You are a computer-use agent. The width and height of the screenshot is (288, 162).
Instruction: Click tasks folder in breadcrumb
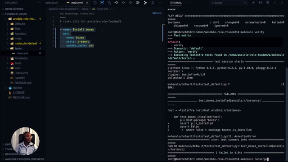(85, 9)
